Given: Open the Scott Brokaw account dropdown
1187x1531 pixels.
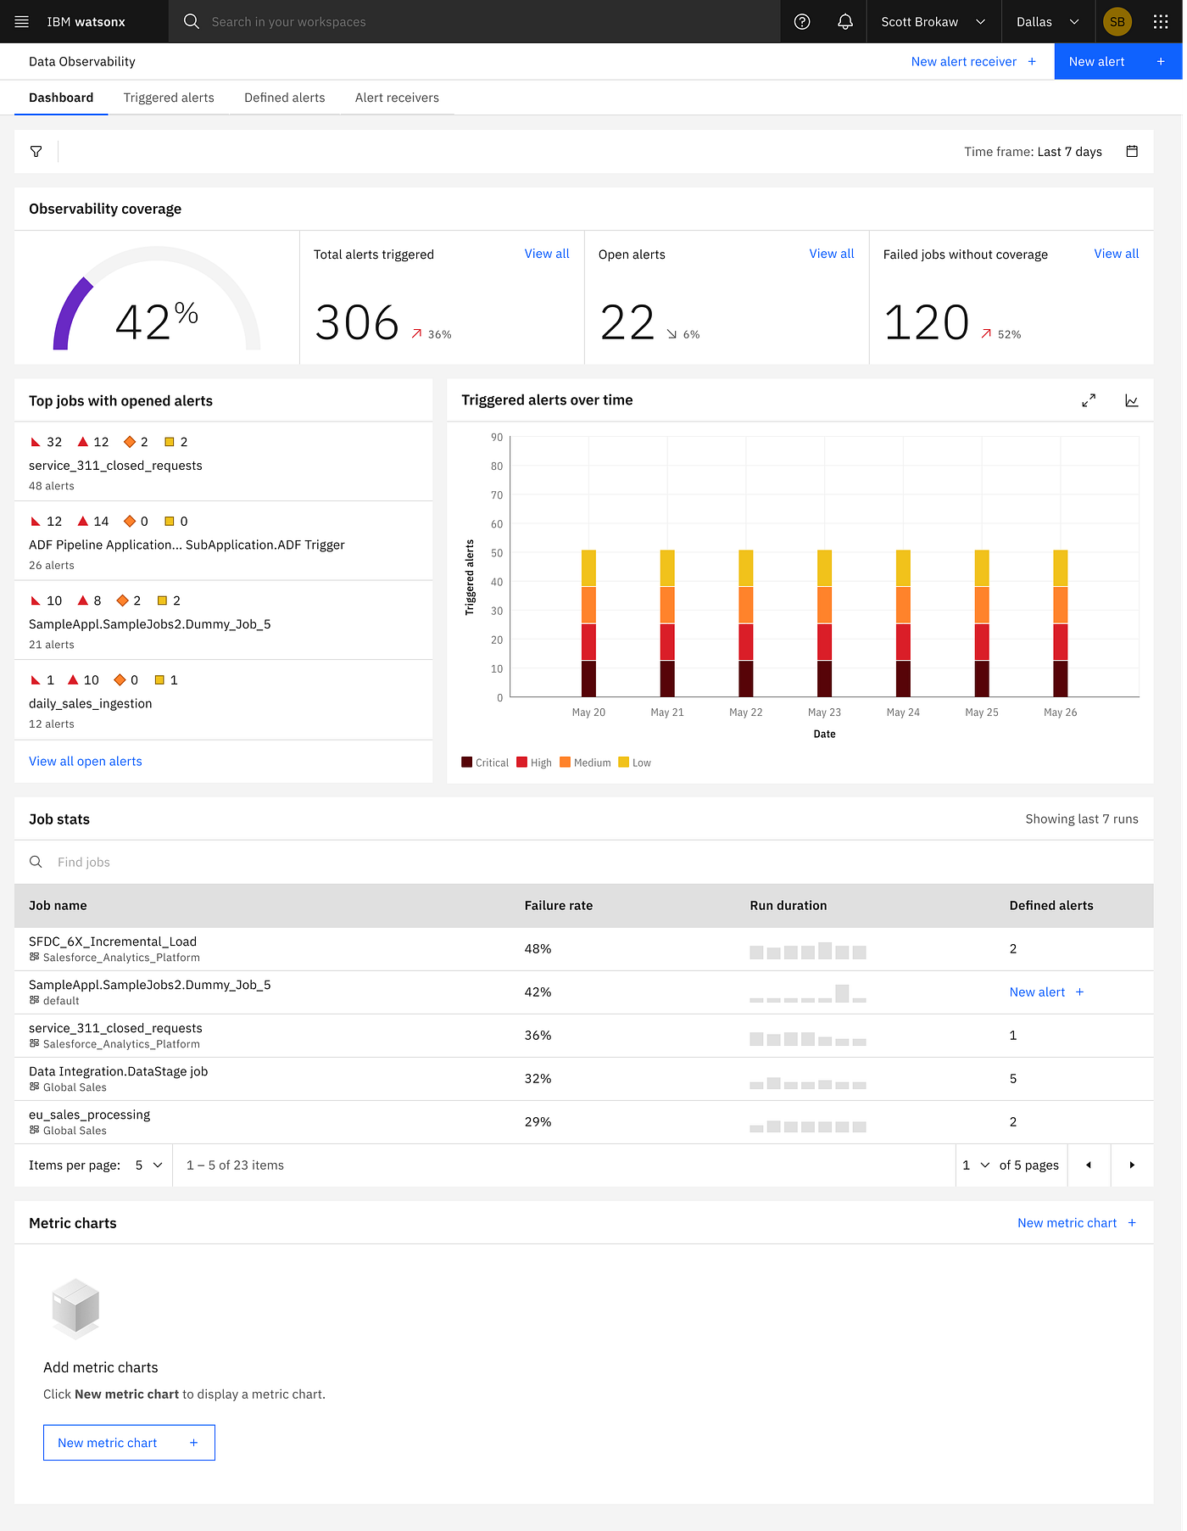Looking at the screenshot, I should click(933, 22).
